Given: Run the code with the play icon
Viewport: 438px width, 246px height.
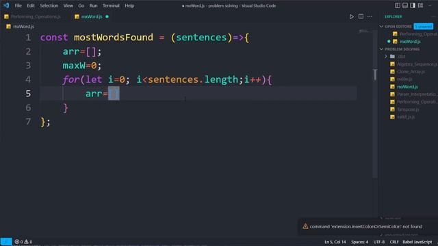Looking at the screenshot, I should click(351, 16).
